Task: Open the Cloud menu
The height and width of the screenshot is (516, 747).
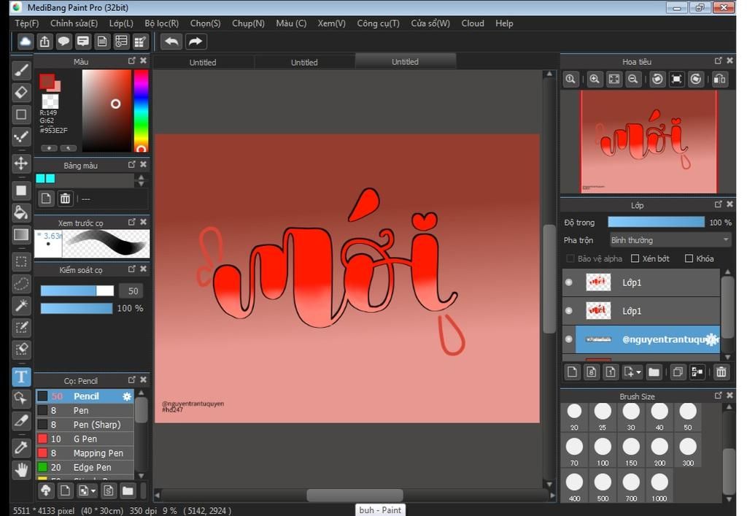Action: click(473, 23)
